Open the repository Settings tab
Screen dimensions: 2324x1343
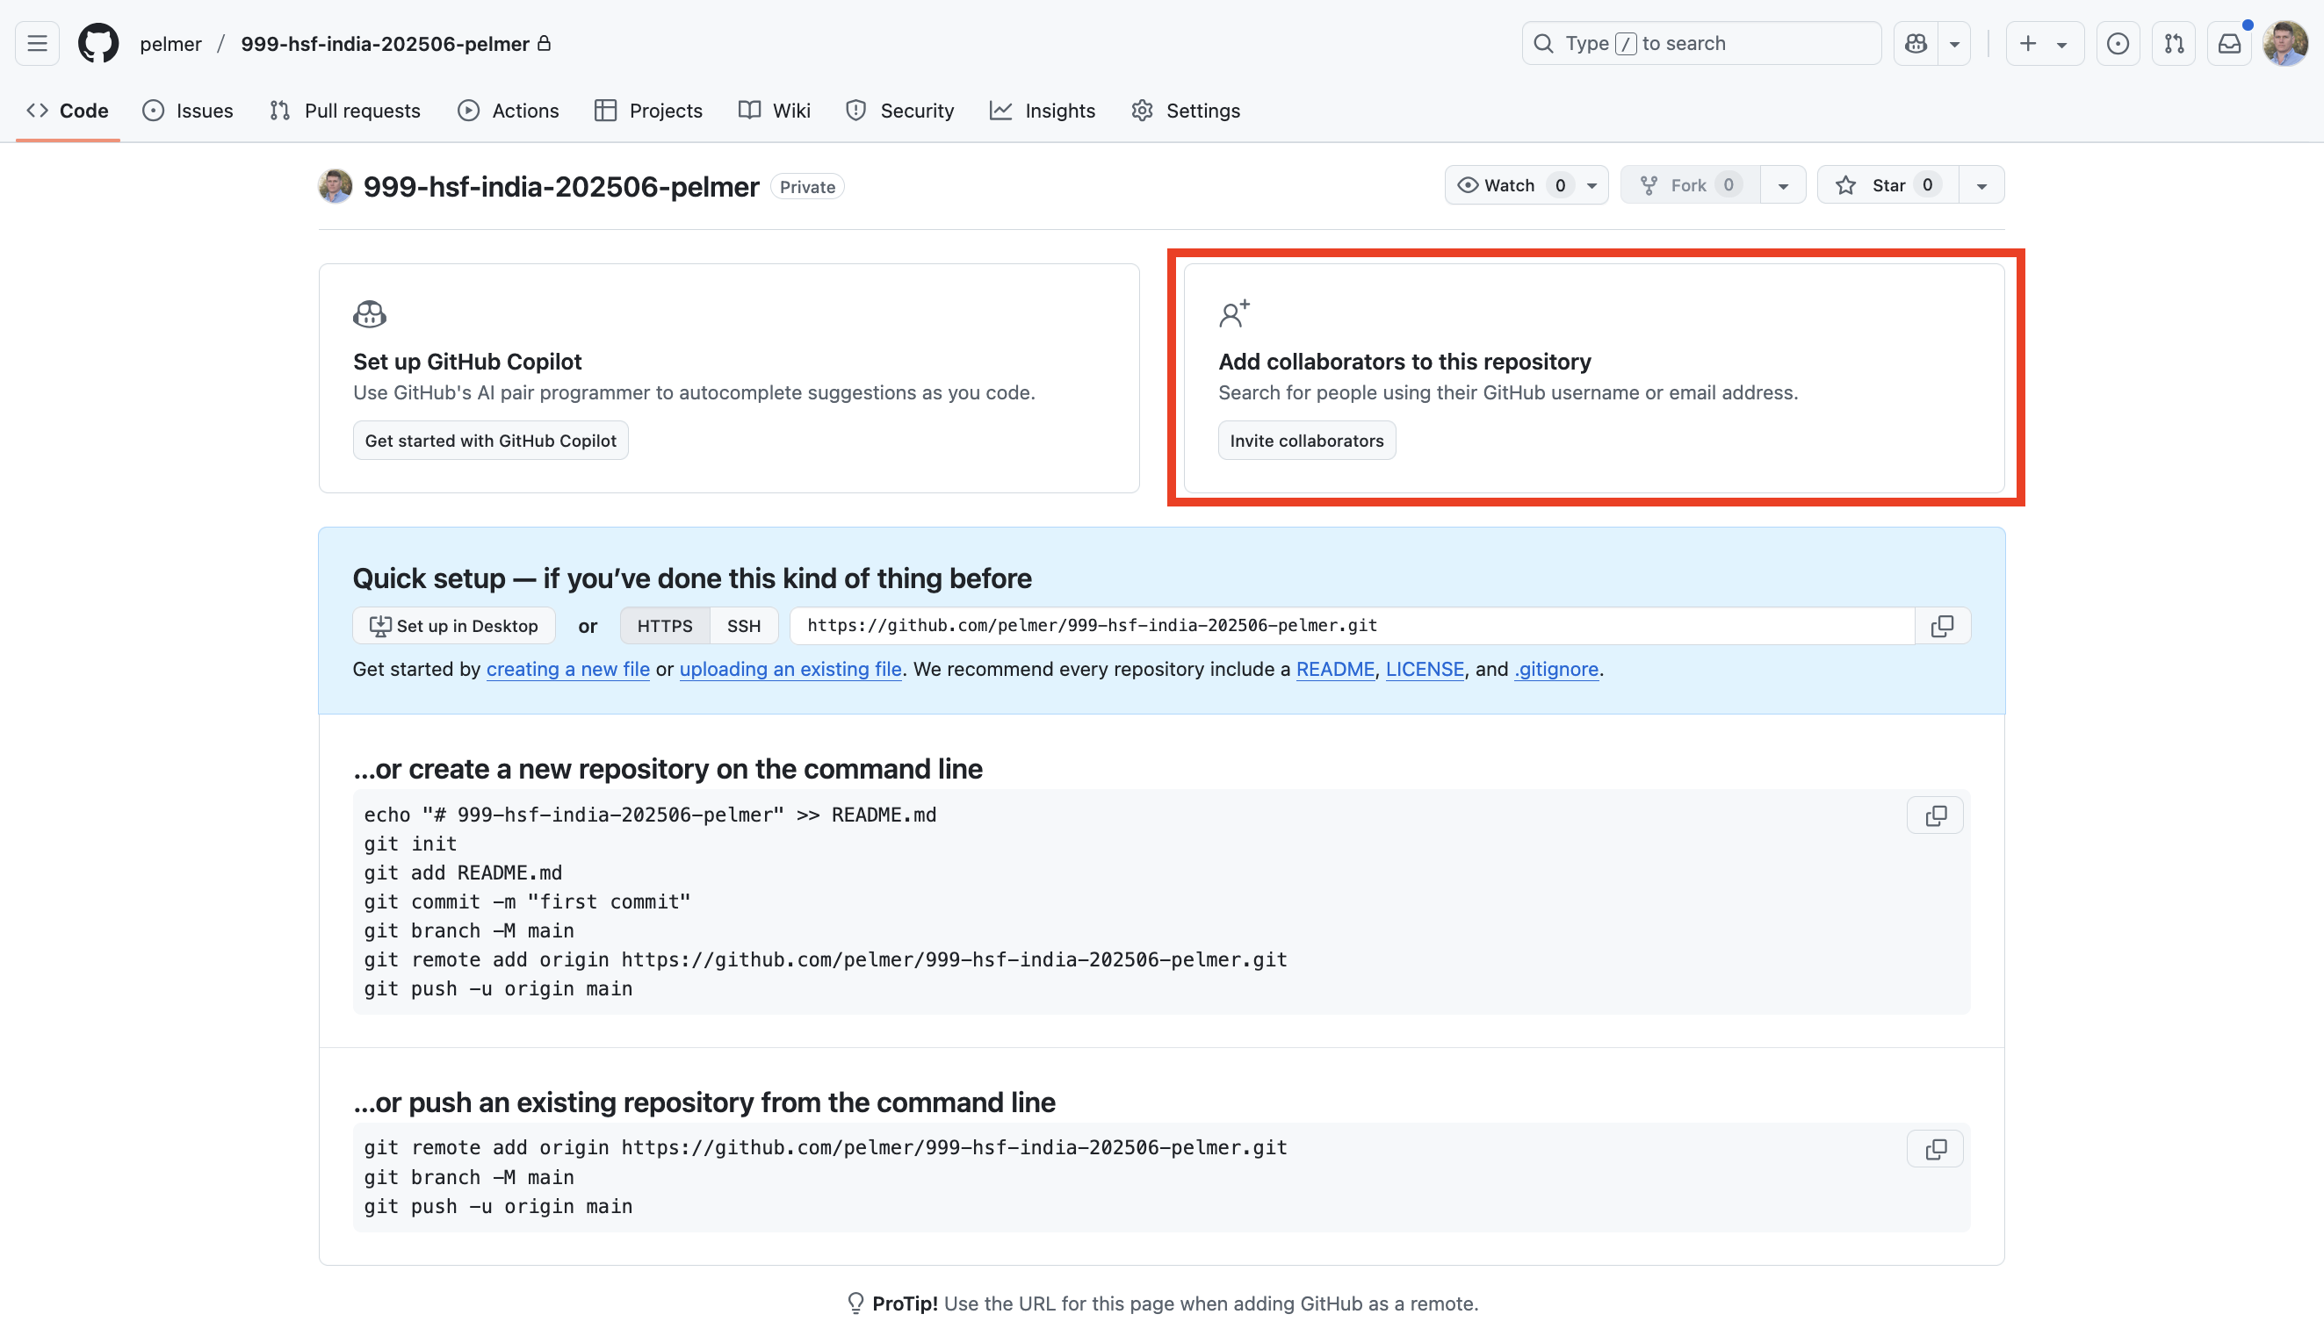click(1186, 111)
